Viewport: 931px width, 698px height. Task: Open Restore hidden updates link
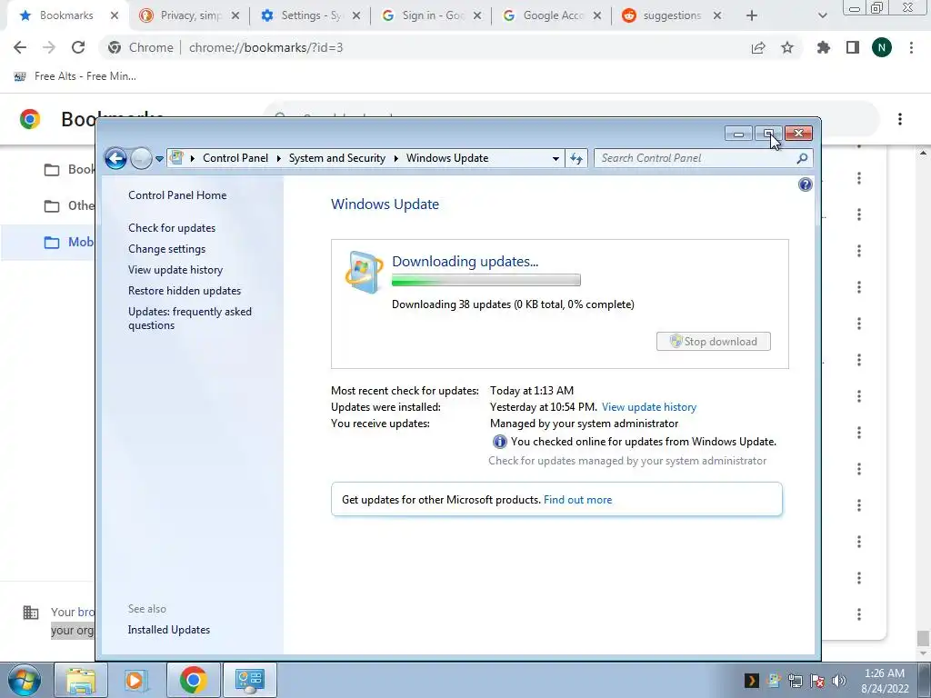(x=185, y=291)
